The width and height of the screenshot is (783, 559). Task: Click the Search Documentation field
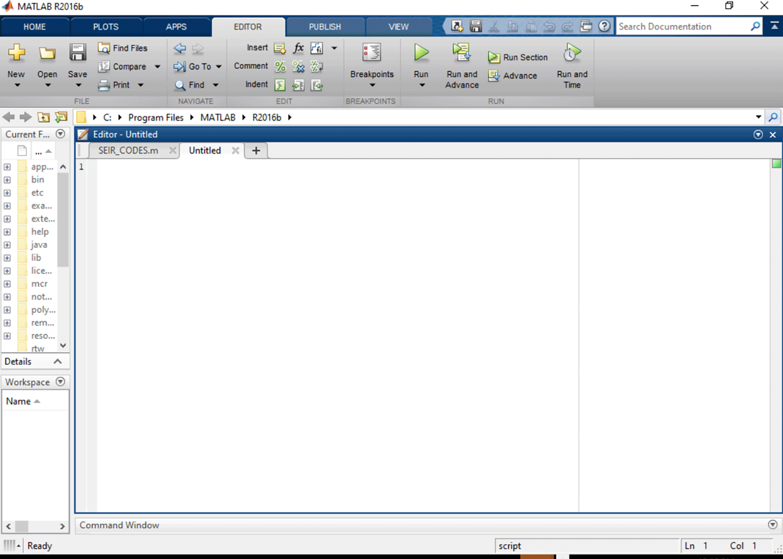click(x=683, y=27)
